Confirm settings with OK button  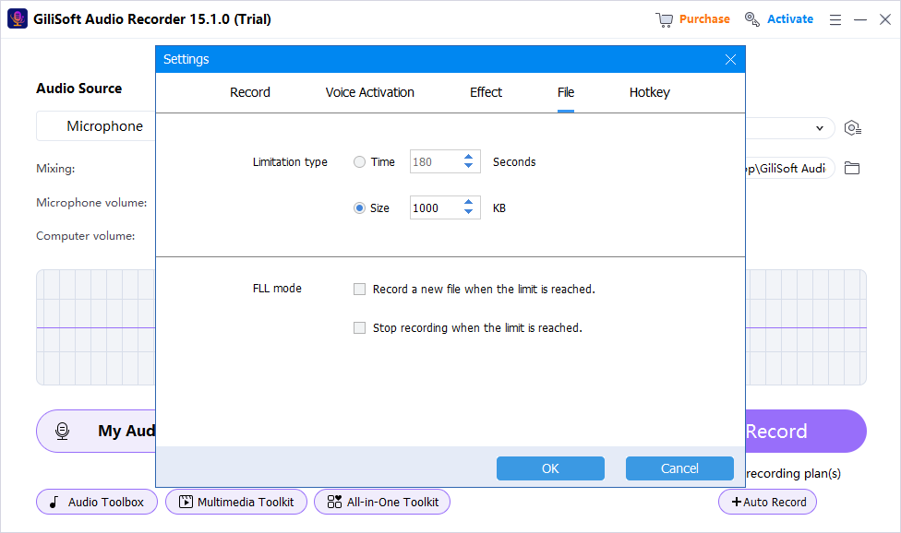(550, 468)
